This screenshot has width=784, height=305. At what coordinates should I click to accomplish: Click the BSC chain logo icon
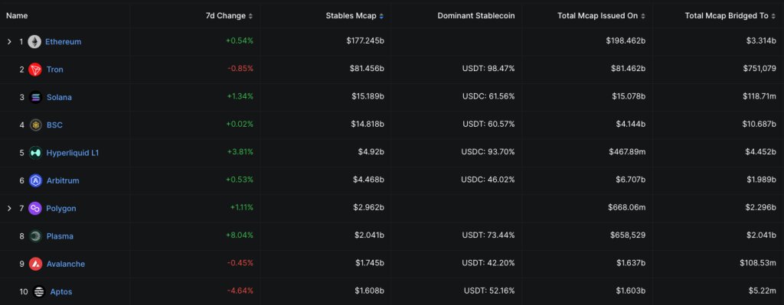(x=35, y=125)
